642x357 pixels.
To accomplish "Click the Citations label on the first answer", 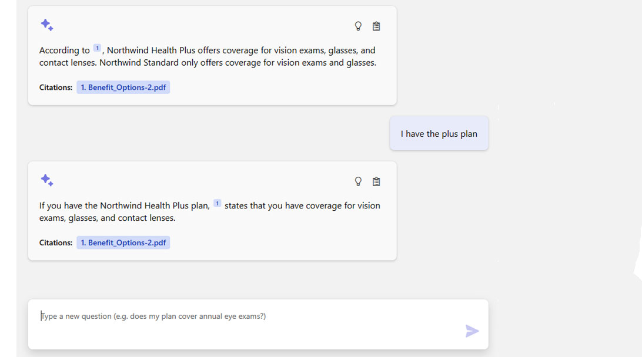I will click(x=55, y=87).
